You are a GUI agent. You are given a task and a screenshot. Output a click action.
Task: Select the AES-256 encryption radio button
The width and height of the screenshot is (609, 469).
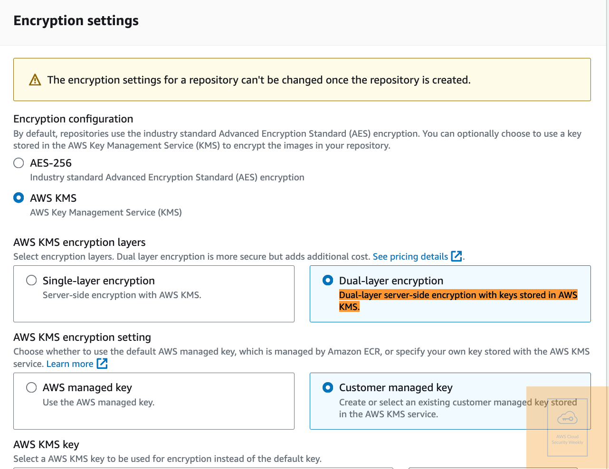click(x=19, y=163)
